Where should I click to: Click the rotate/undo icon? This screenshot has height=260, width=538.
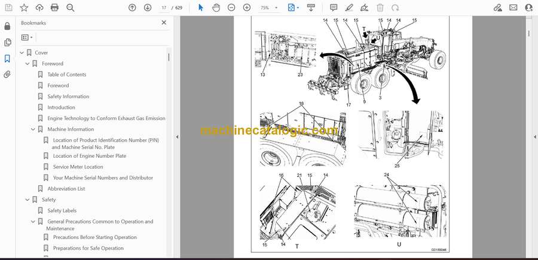click(x=395, y=8)
